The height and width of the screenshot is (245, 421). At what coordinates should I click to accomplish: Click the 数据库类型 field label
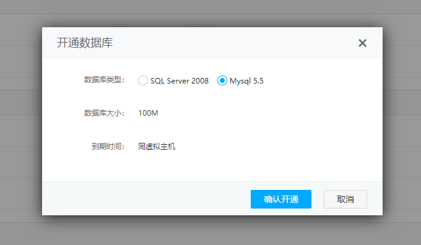tap(104, 80)
